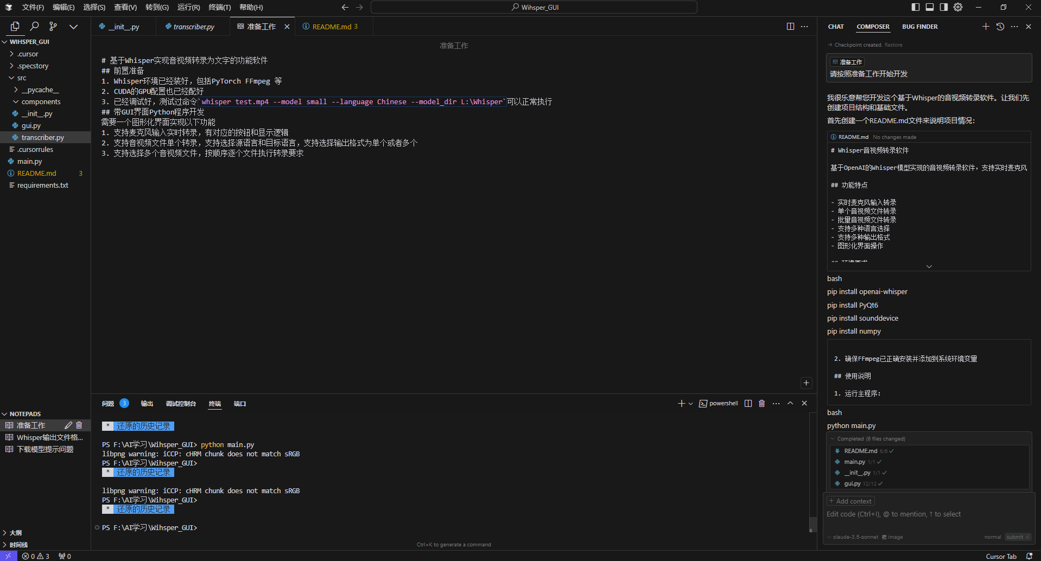The image size is (1041, 561).
Task: Open the Source Control view icon
Action: coord(53,26)
